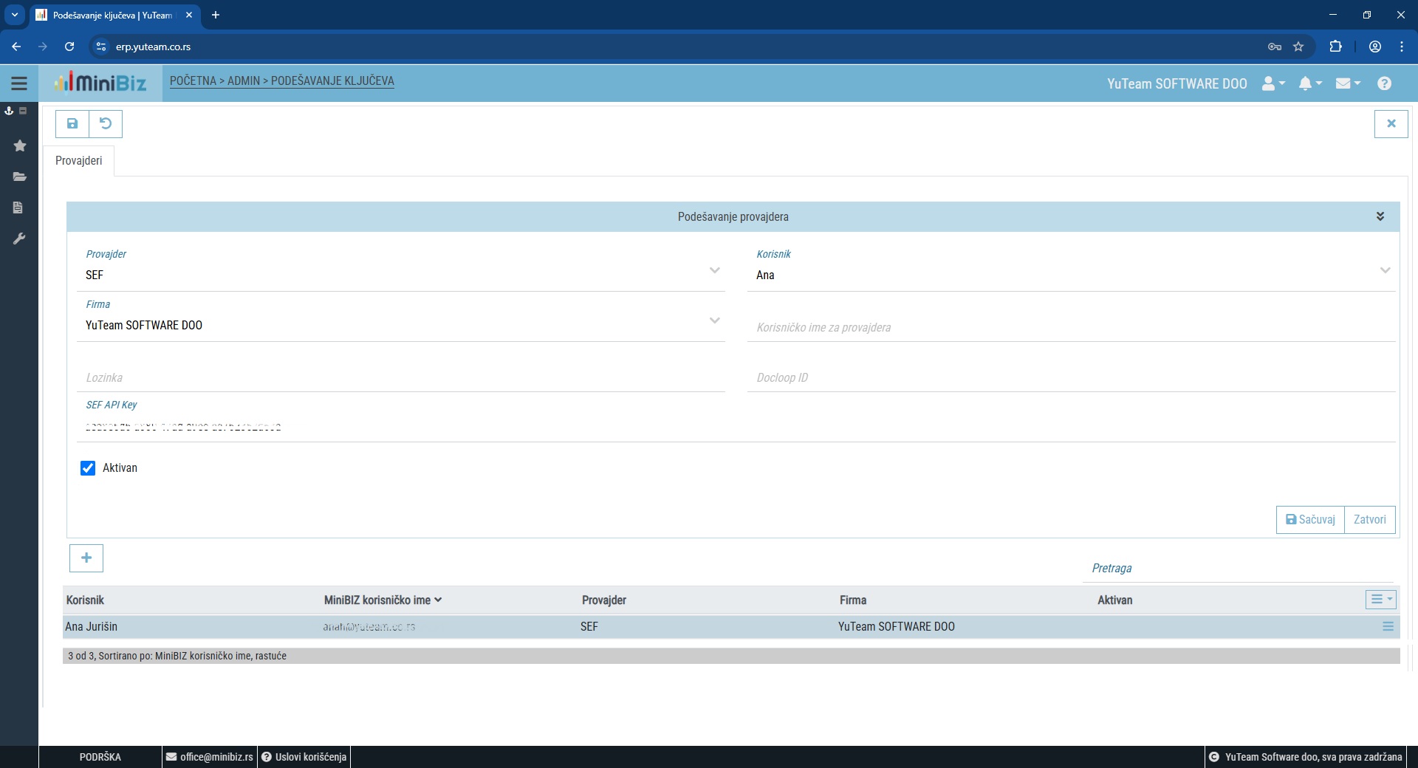Close the Podešavanje ključeva browser tab
1418x768 pixels.
(x=189, y=15)
